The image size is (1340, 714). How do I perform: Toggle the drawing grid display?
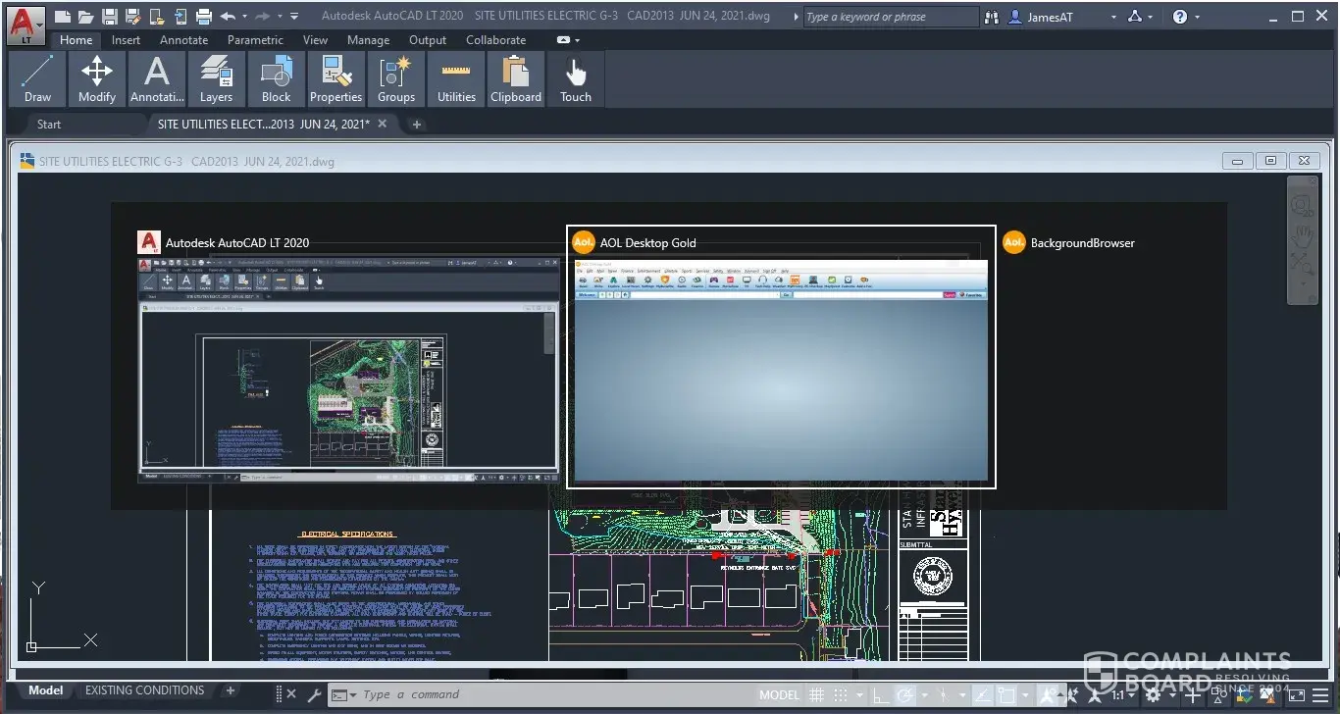(816, 694)
